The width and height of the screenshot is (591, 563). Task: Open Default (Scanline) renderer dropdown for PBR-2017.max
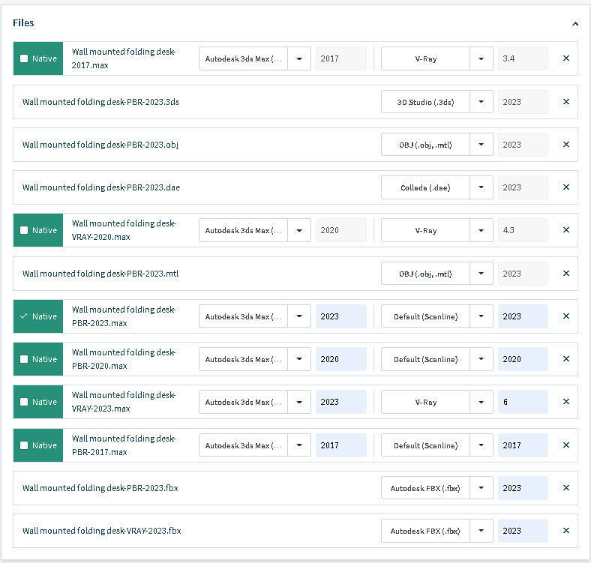481,445
